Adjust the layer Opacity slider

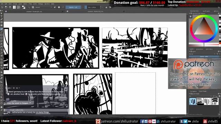tap(204, 56)
